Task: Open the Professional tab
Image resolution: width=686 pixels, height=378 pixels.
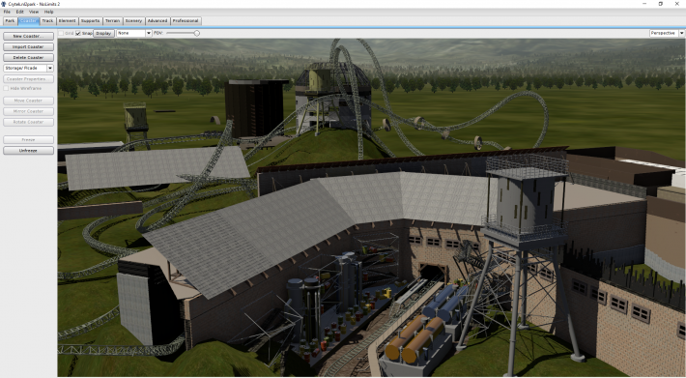Action: (x=186, y=21)
